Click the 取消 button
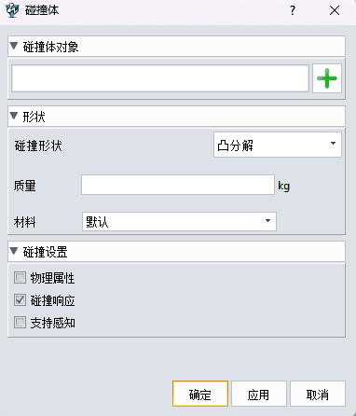The height and width of the screenshot is (416, 356). (318, 394)
